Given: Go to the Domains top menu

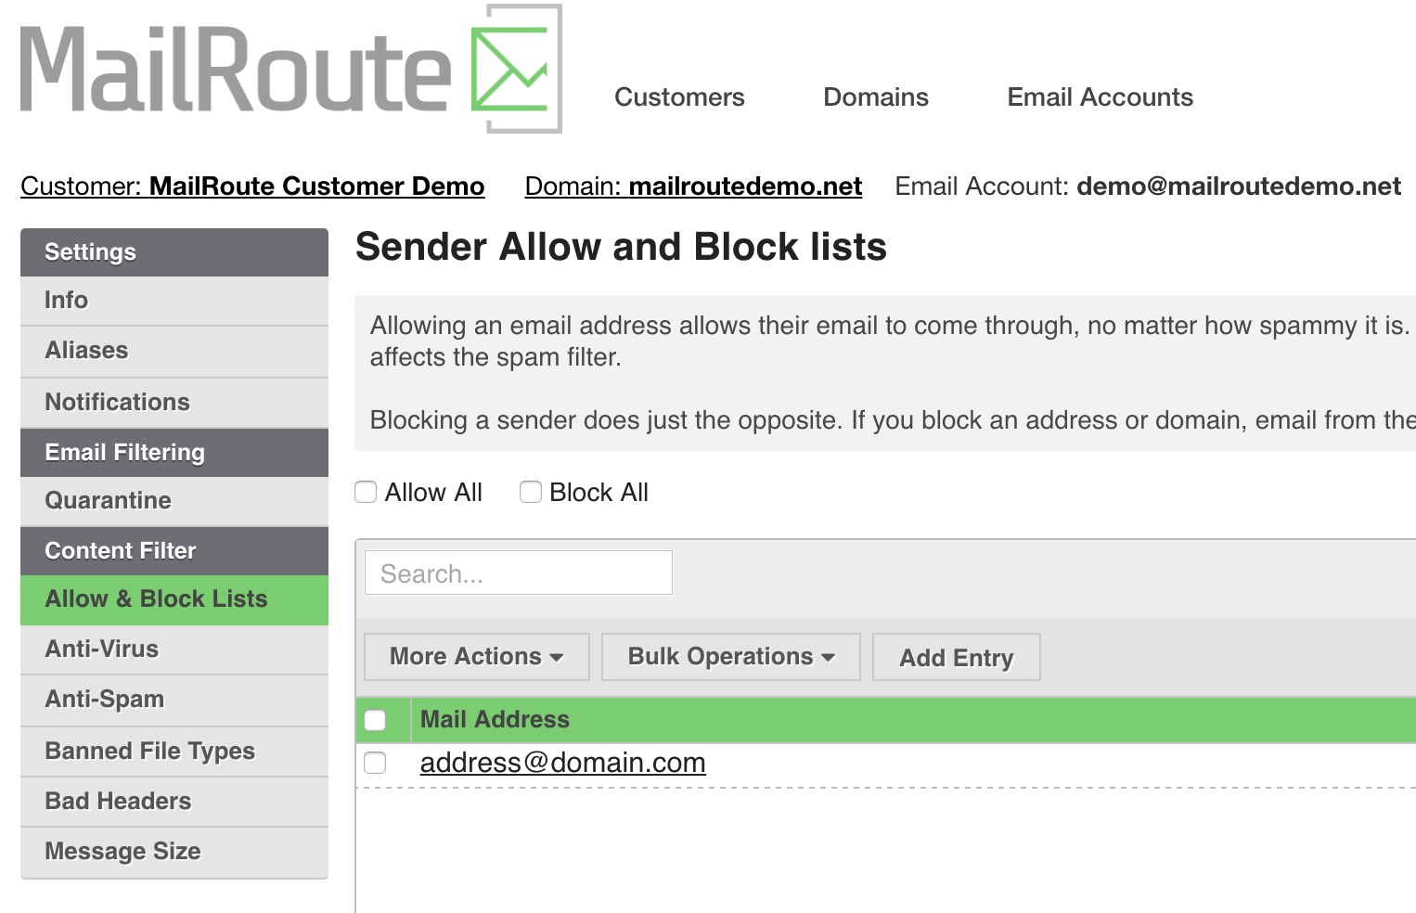Looking at the screenshot, I should point(876,97).
